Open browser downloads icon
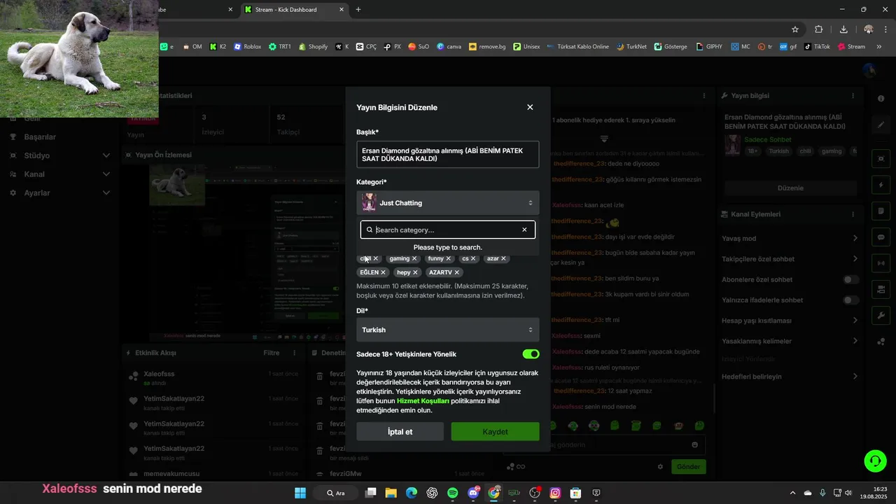This screenshot has height=504, width=896. click(x=843, y=29)
